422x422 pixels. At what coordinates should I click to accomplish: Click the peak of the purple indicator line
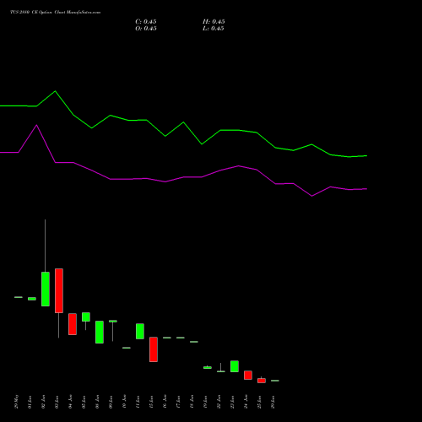point(36,125)
